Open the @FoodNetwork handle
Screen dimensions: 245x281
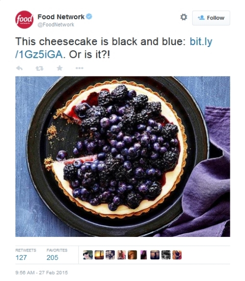click(x=55, y=24)
